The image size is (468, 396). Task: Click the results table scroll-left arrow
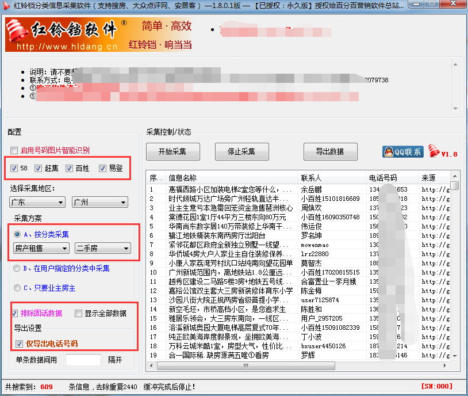point(151,366)
